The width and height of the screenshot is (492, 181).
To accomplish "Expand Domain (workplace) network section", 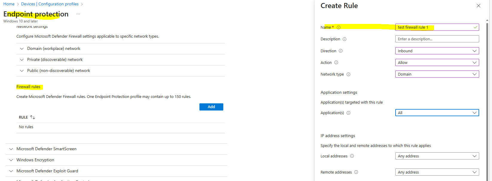I will point(121,48).
